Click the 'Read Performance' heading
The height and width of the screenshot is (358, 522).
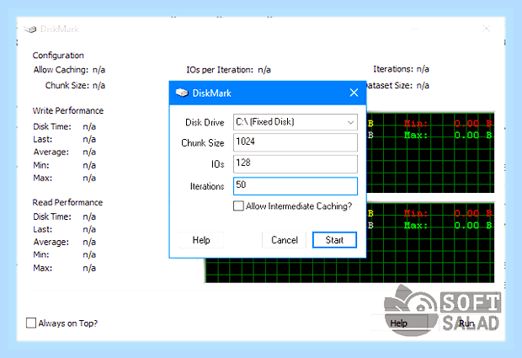click(x=67, y=202)
